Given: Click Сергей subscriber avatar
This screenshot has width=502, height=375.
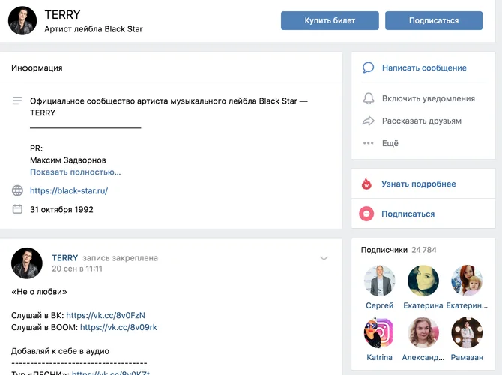Looking at the screenshot, I should click(379, 280).
